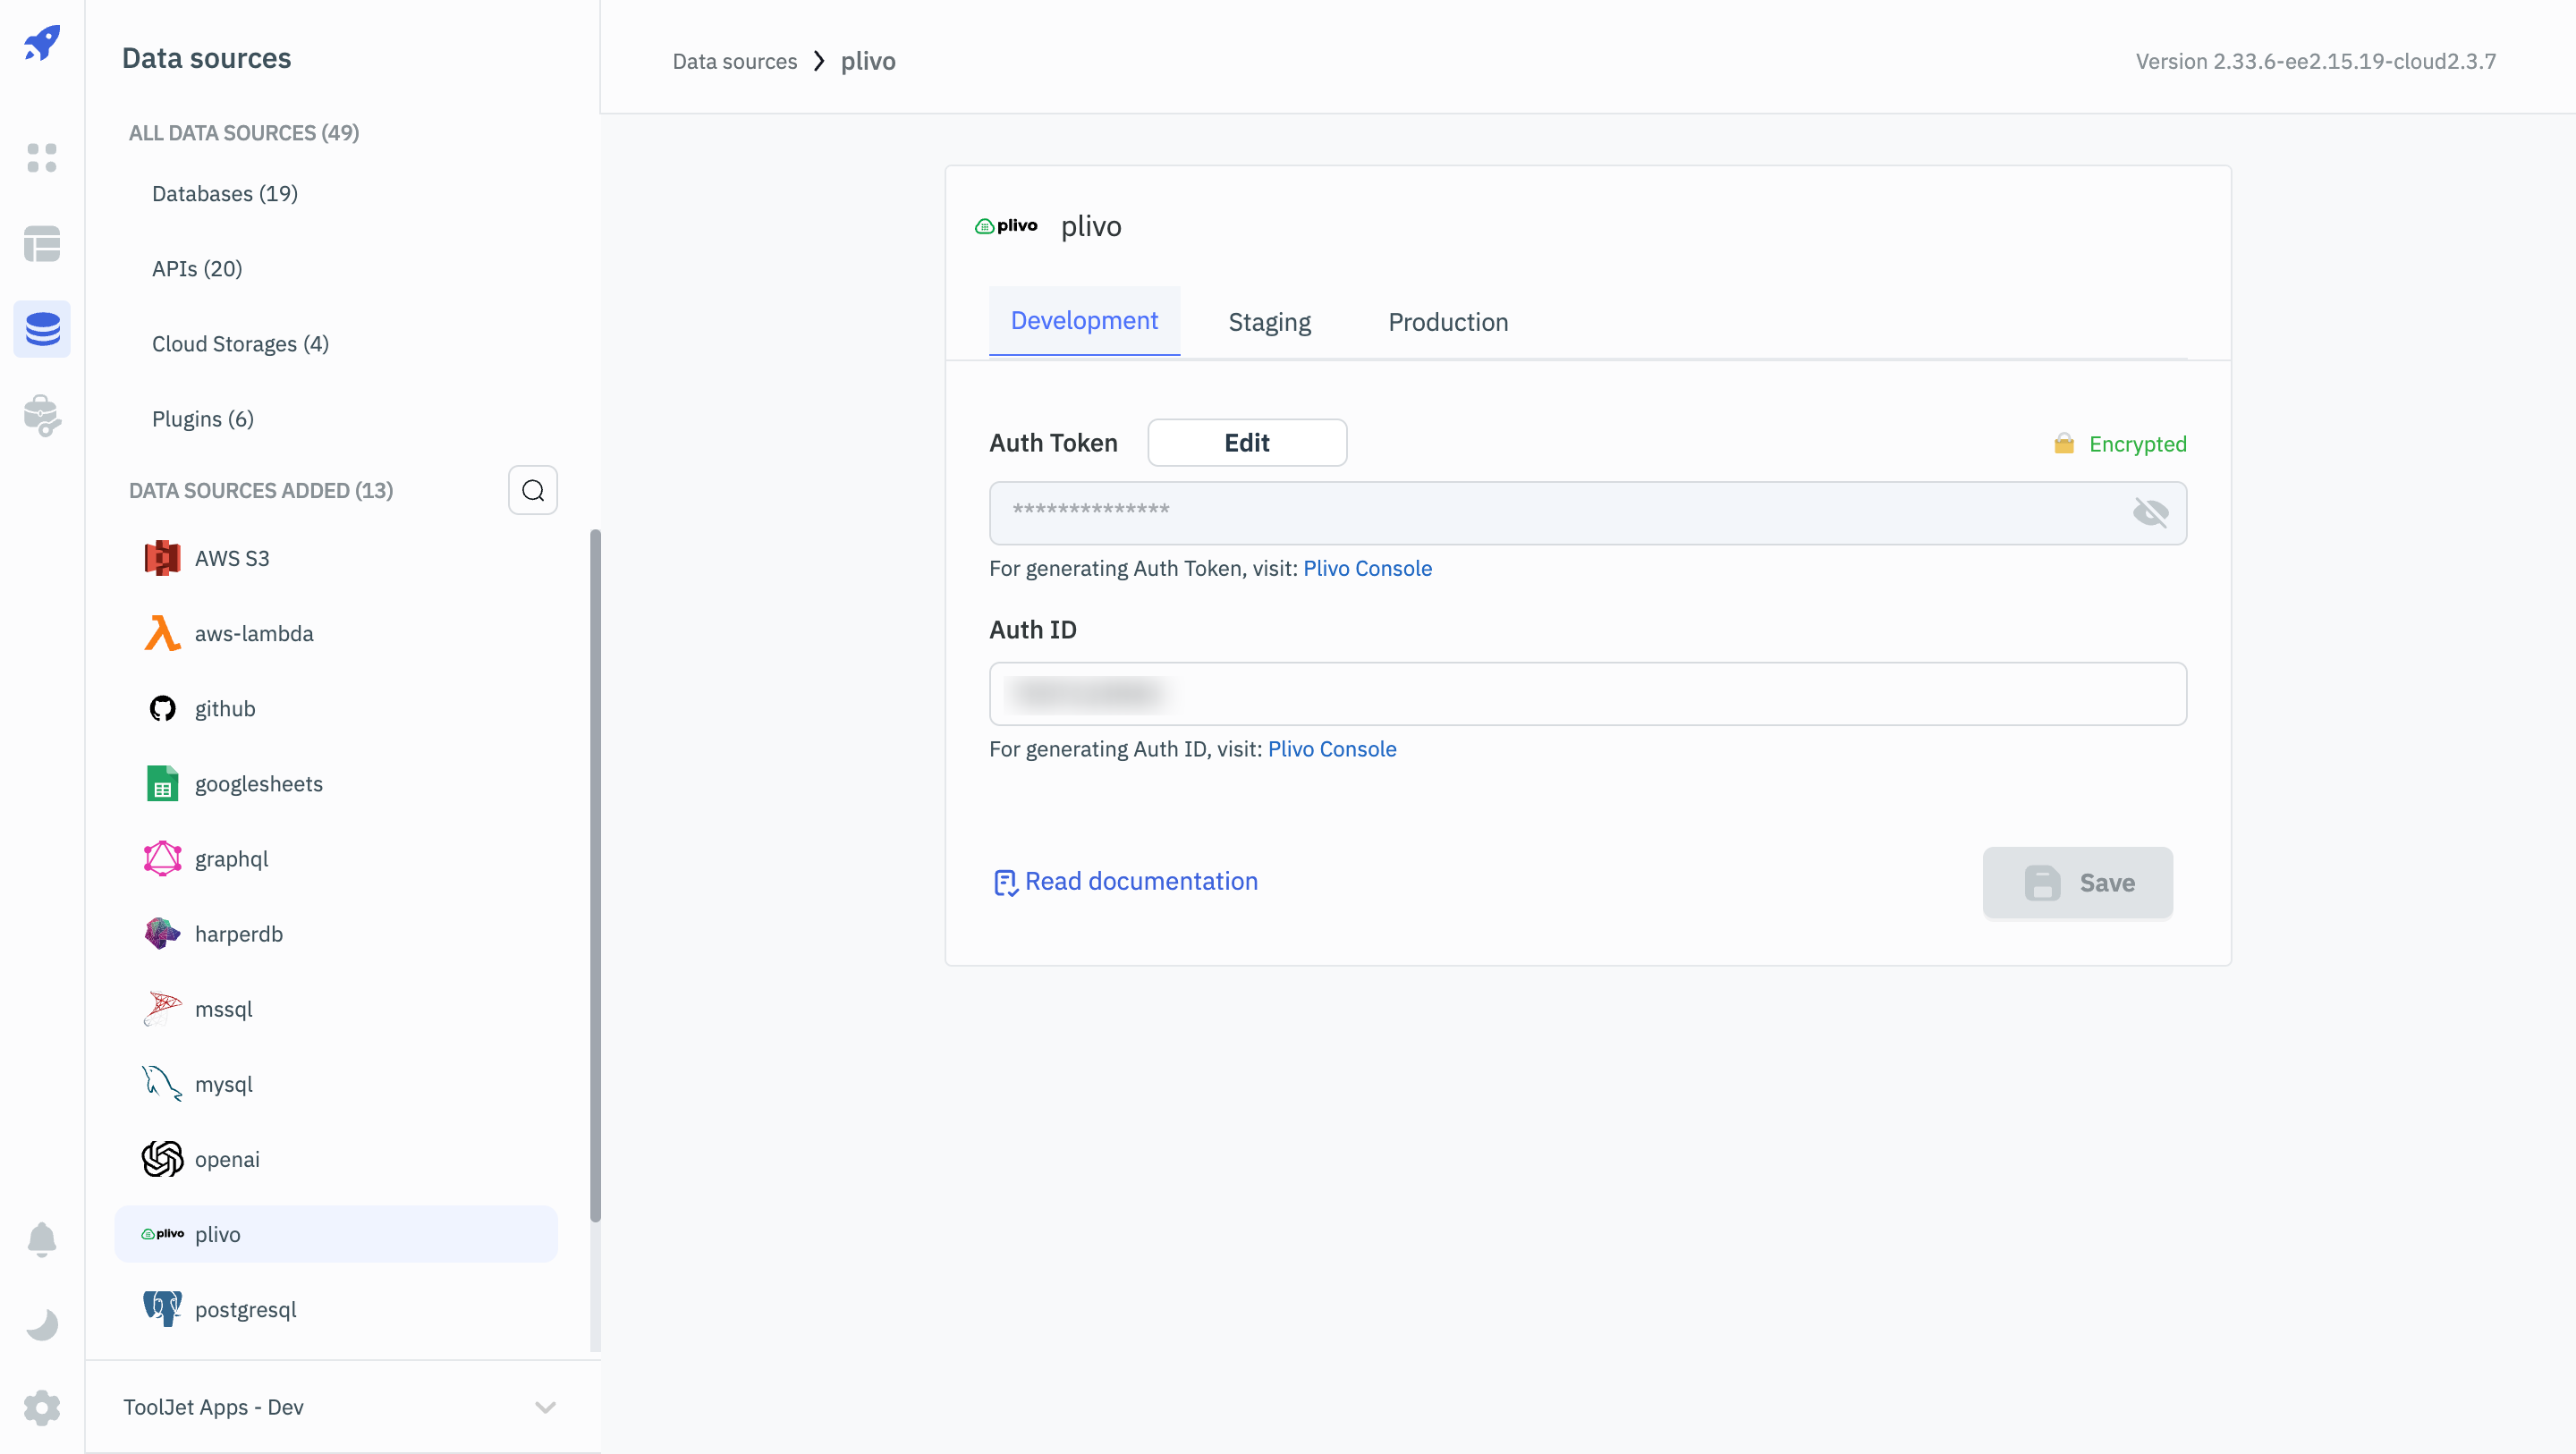Open Plivo Console link for Auth ID
The height and width of the screenshot is (1454, 2576).
[x=1332, y=749]
